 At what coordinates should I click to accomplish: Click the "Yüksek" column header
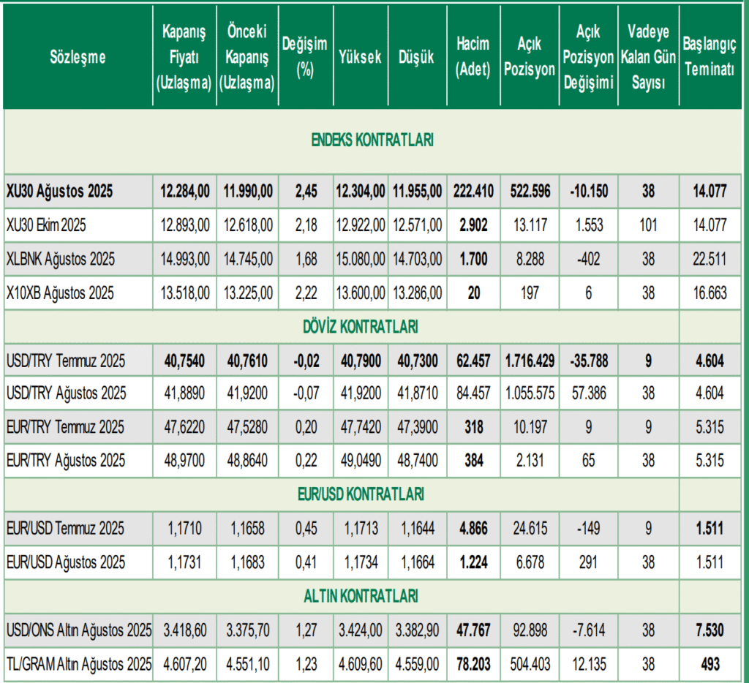tap(360, 57)
